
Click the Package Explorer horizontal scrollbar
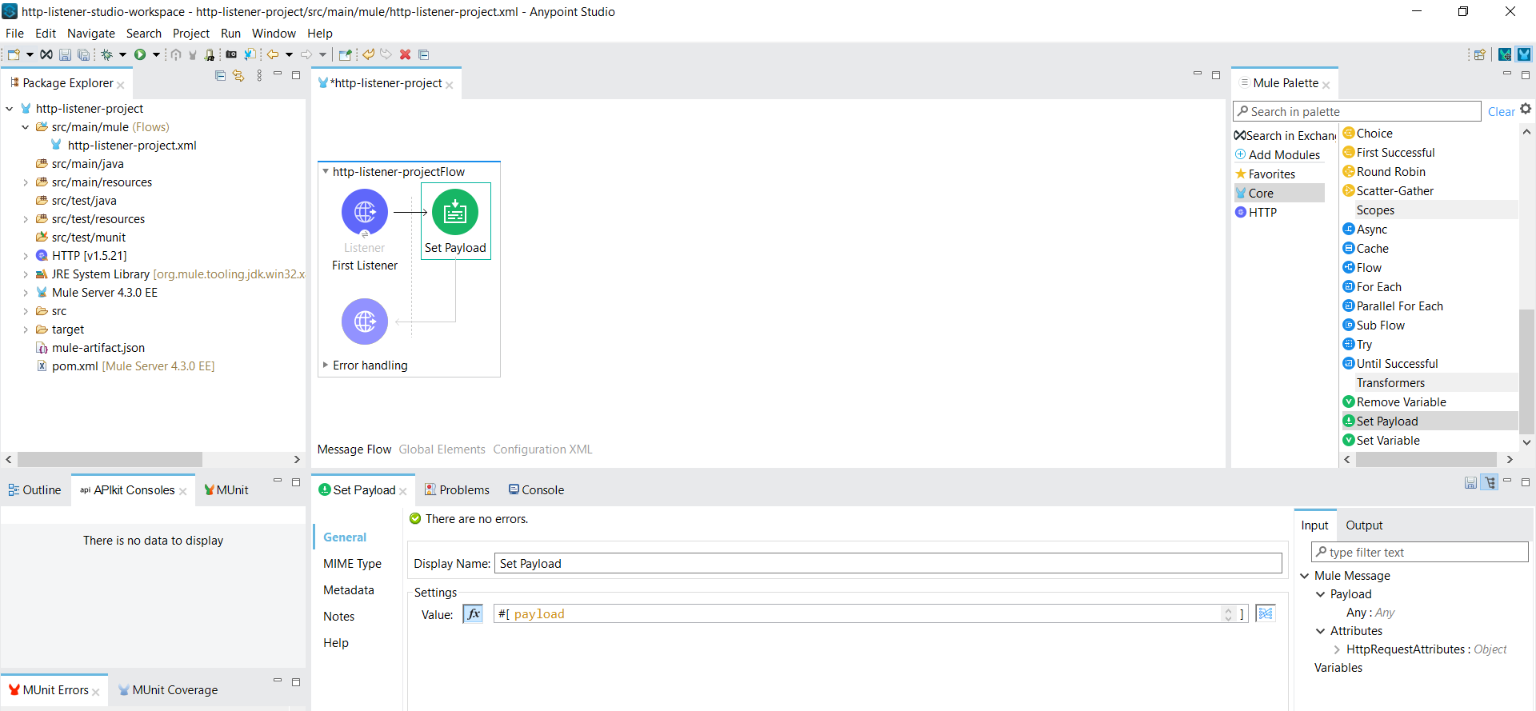click(x=110, y=460)
